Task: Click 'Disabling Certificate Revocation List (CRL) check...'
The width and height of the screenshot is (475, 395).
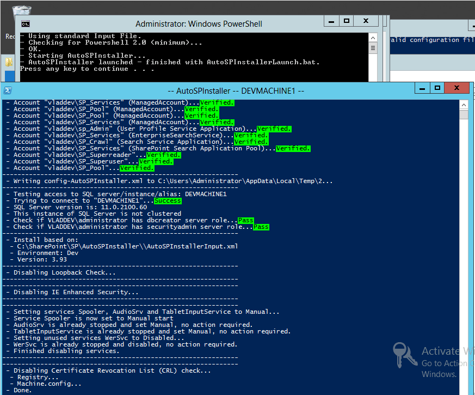Action: [x=108, y=370]
